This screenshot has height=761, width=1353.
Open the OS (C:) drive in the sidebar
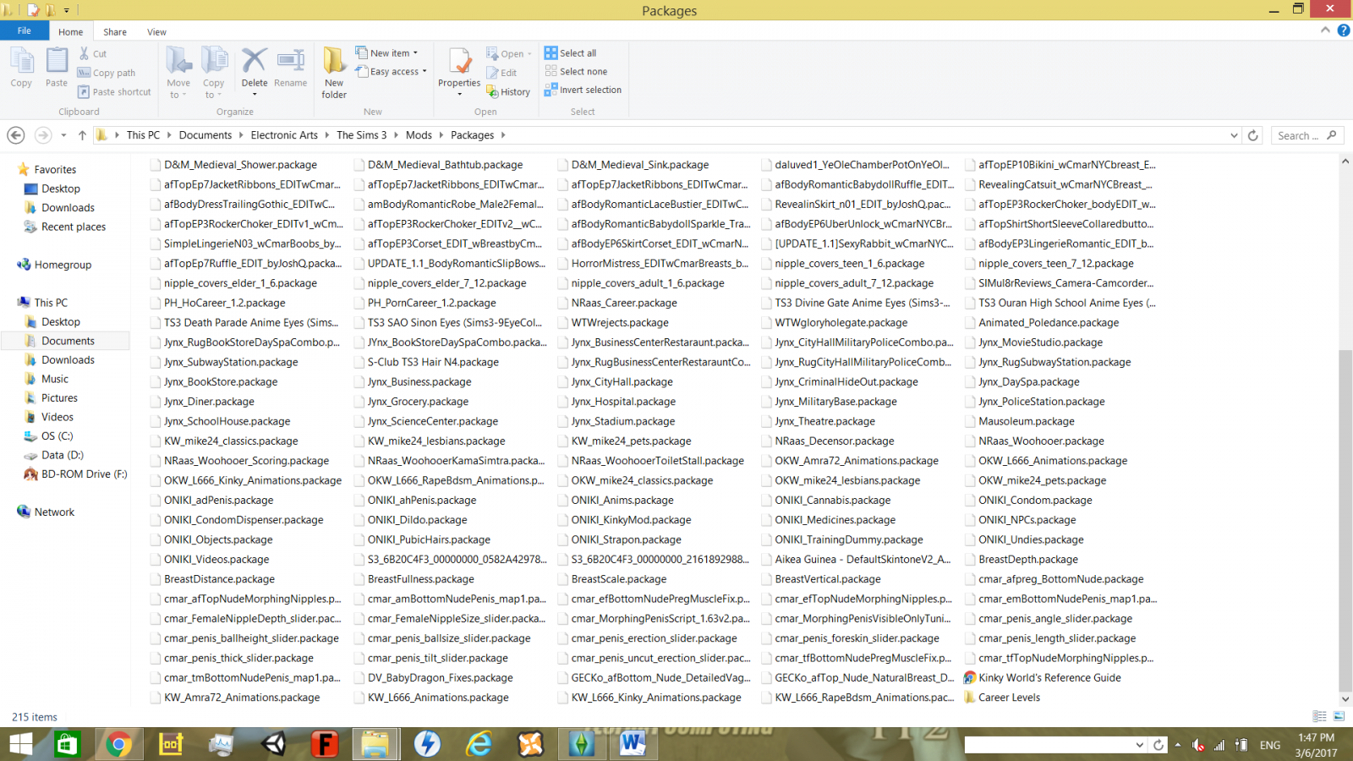[x=57, y=436]
